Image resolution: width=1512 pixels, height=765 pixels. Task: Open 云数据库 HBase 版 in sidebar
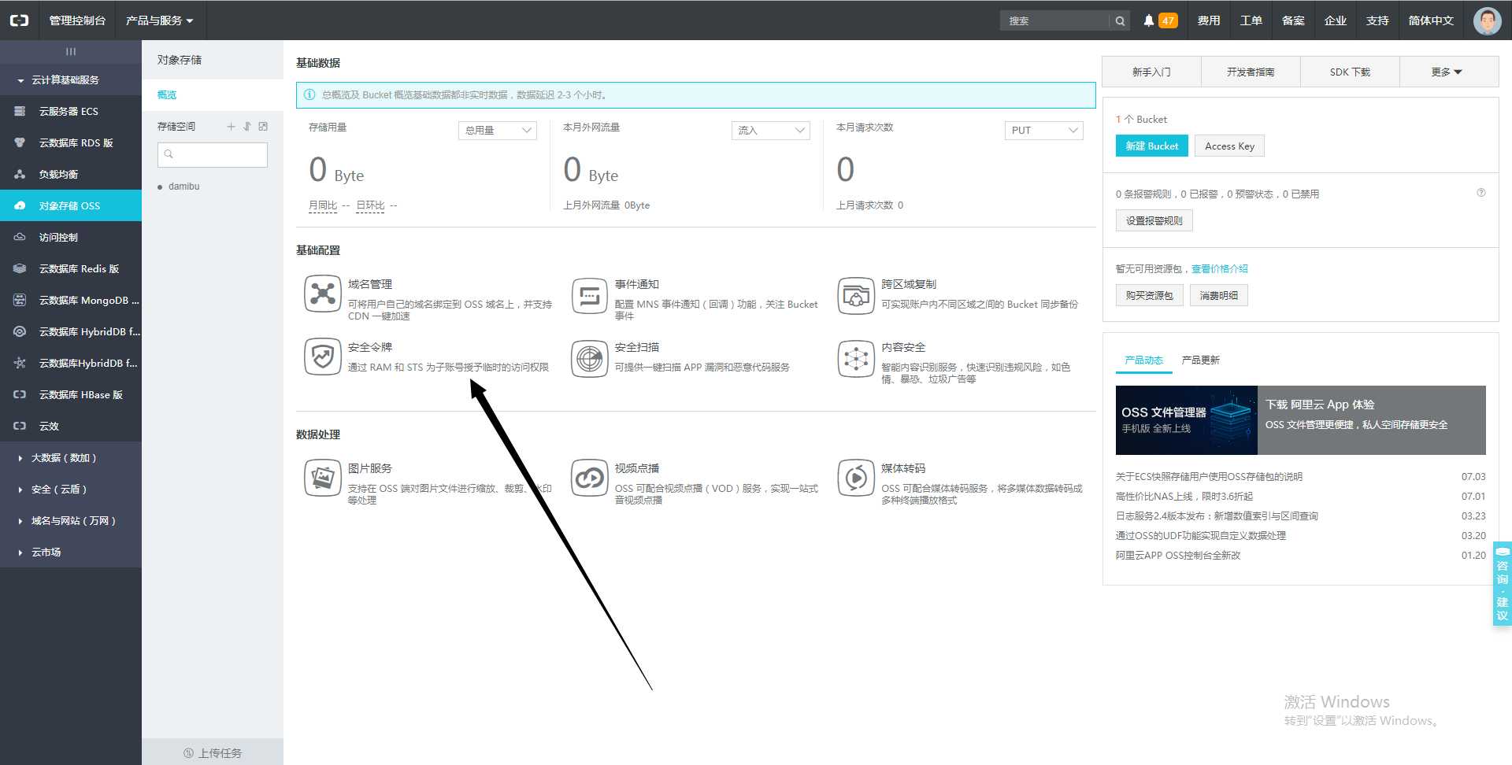click(71, 394)
